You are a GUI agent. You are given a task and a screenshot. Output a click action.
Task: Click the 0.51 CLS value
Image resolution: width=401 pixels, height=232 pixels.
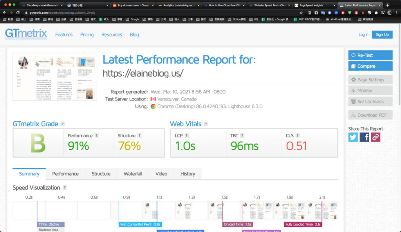[x=296, y=146]
